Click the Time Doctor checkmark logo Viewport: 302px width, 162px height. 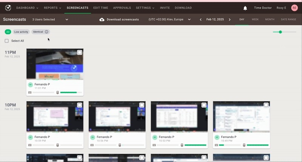click(x=7, y=8)
